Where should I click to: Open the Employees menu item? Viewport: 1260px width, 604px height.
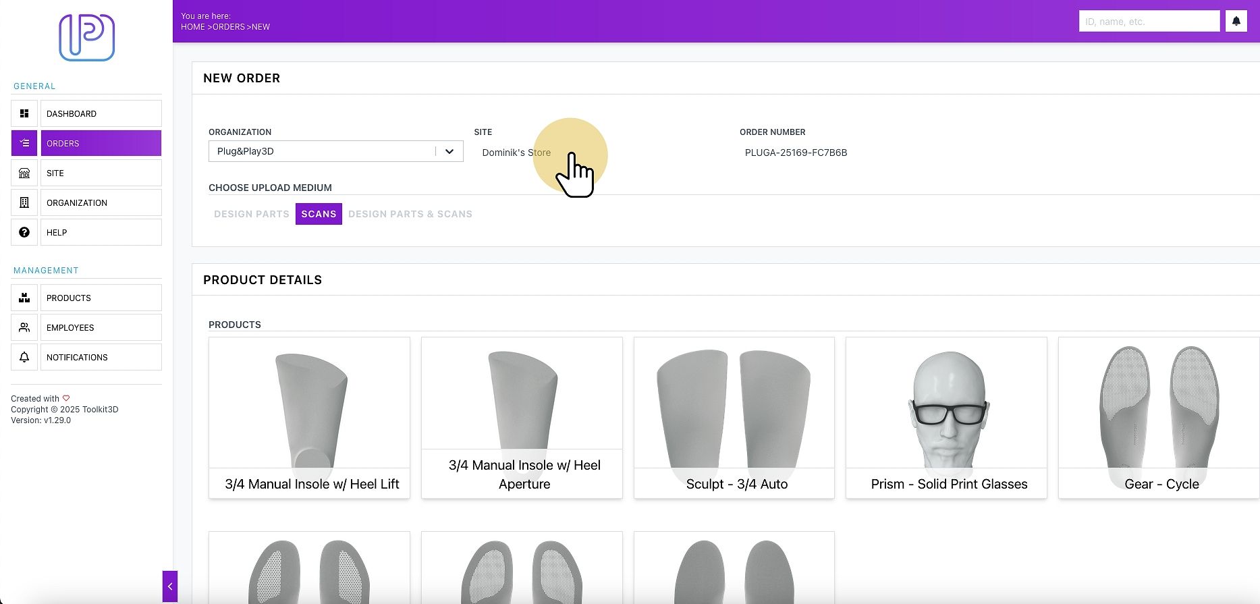[101, 327]
